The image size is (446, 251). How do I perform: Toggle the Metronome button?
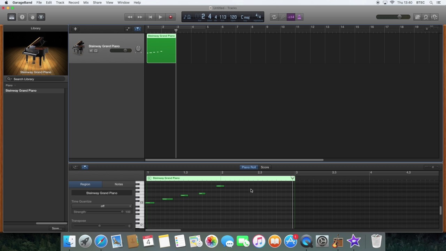[299, 17]
